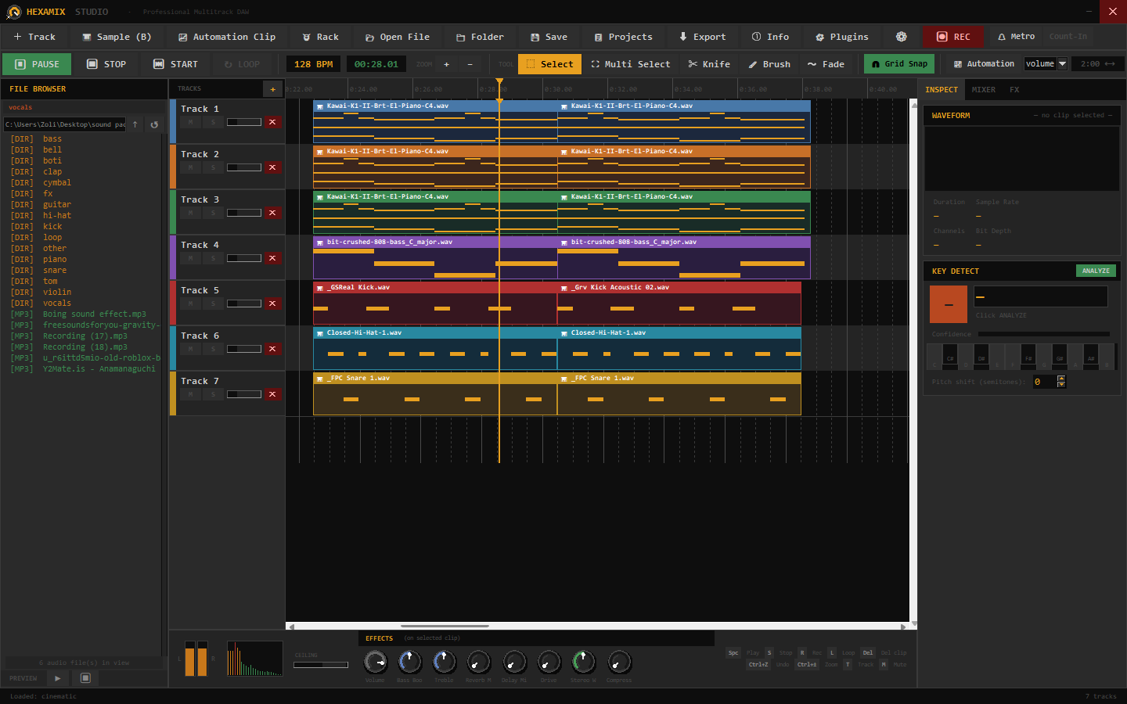Toggle Grid Snap off
The width and height of the screenshot is (1127, 704).
click(899, 64)
